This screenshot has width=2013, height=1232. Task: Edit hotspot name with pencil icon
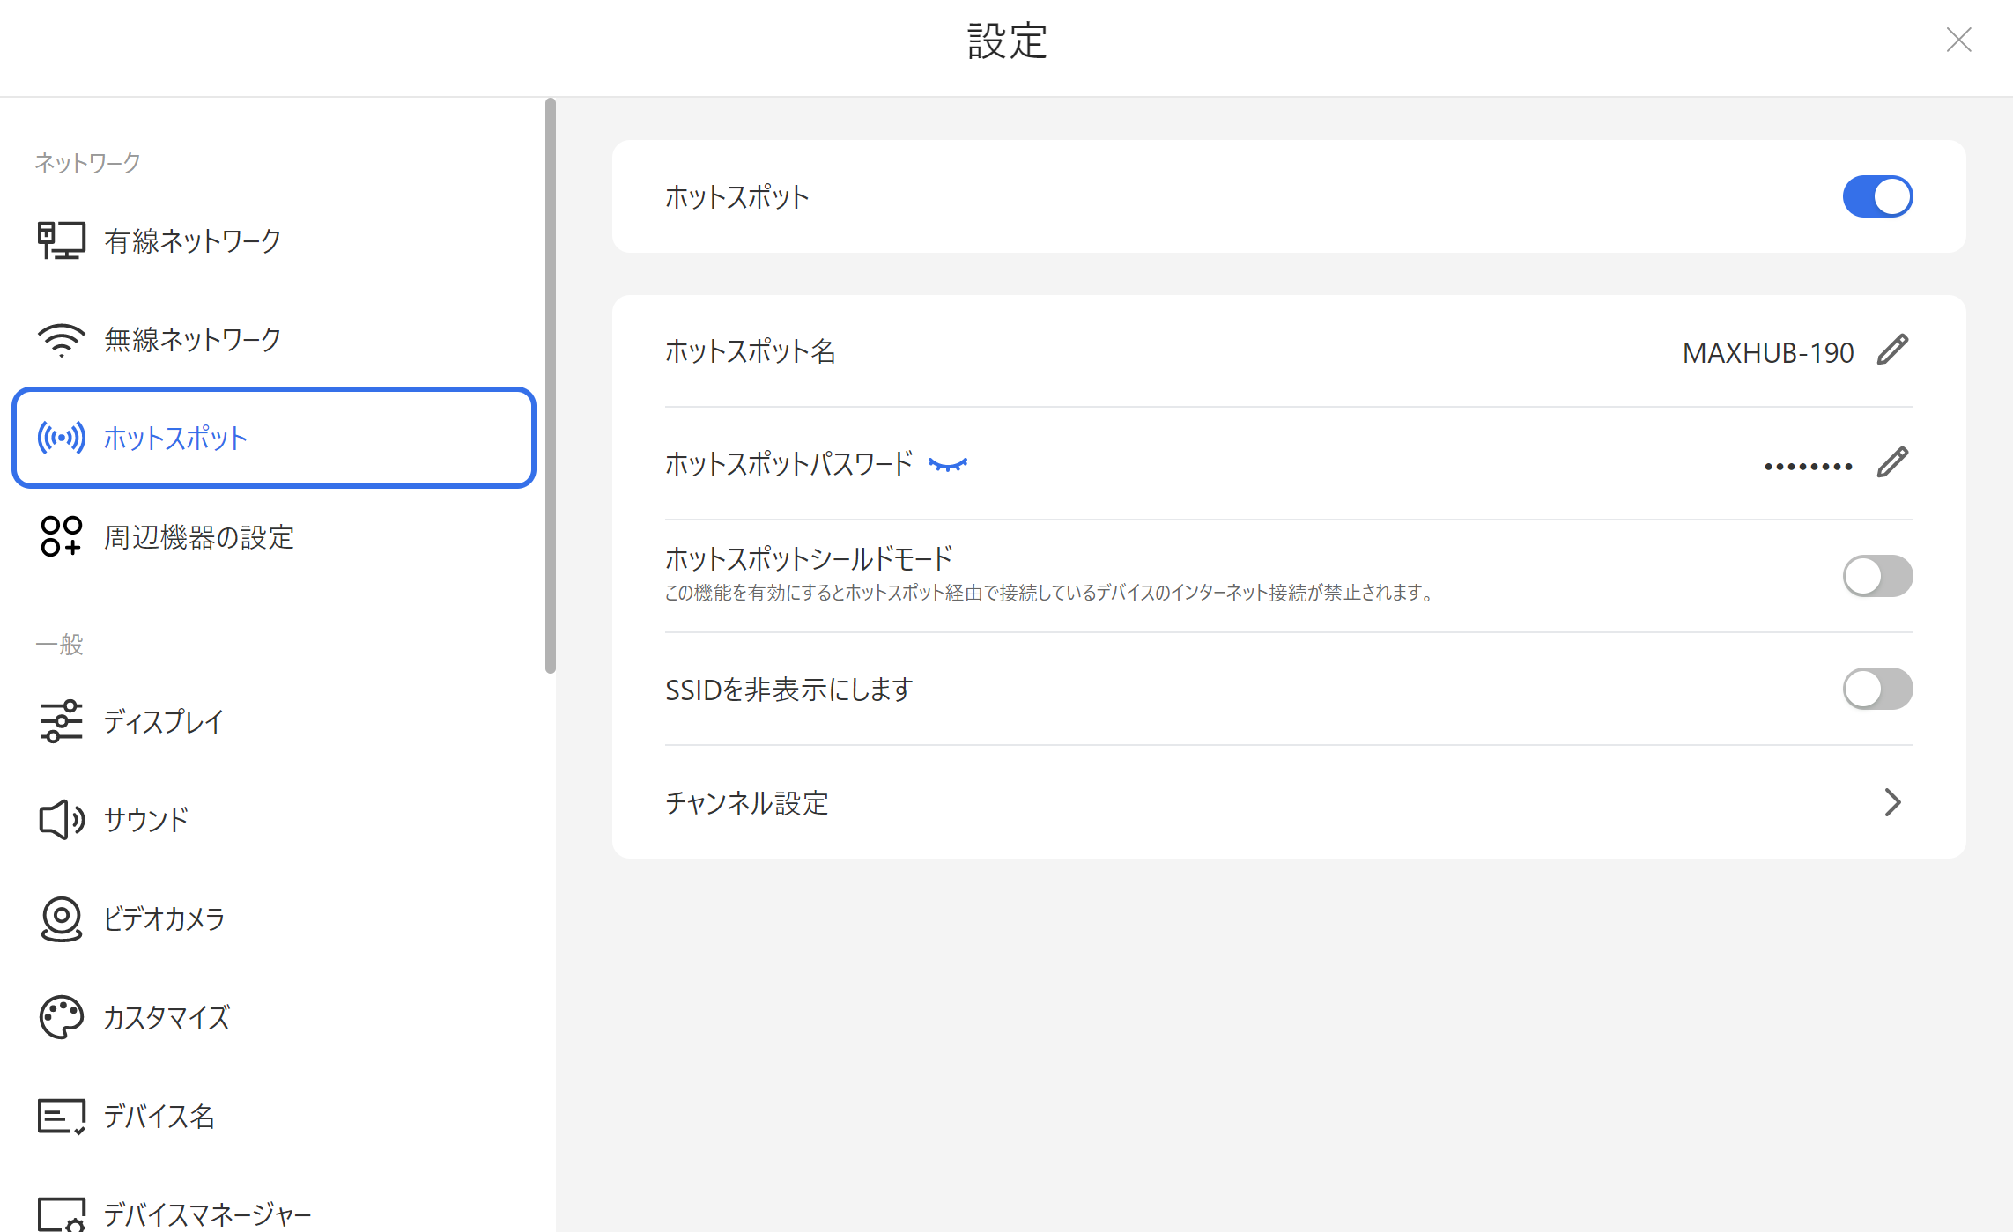click(x=1892, y=350)
